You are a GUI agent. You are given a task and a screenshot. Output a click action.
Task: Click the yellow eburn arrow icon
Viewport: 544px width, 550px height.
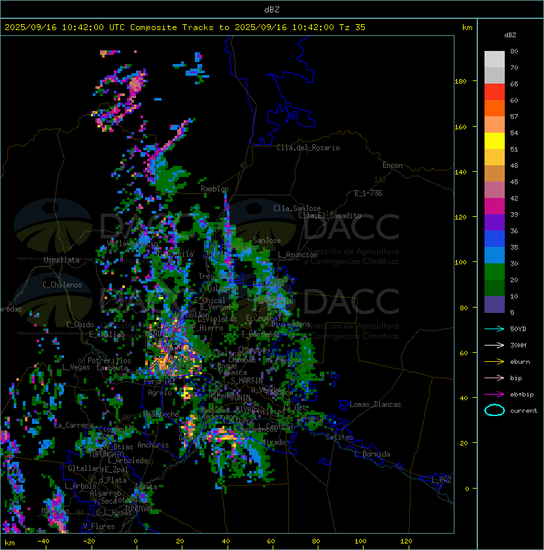tap(494, 362)
